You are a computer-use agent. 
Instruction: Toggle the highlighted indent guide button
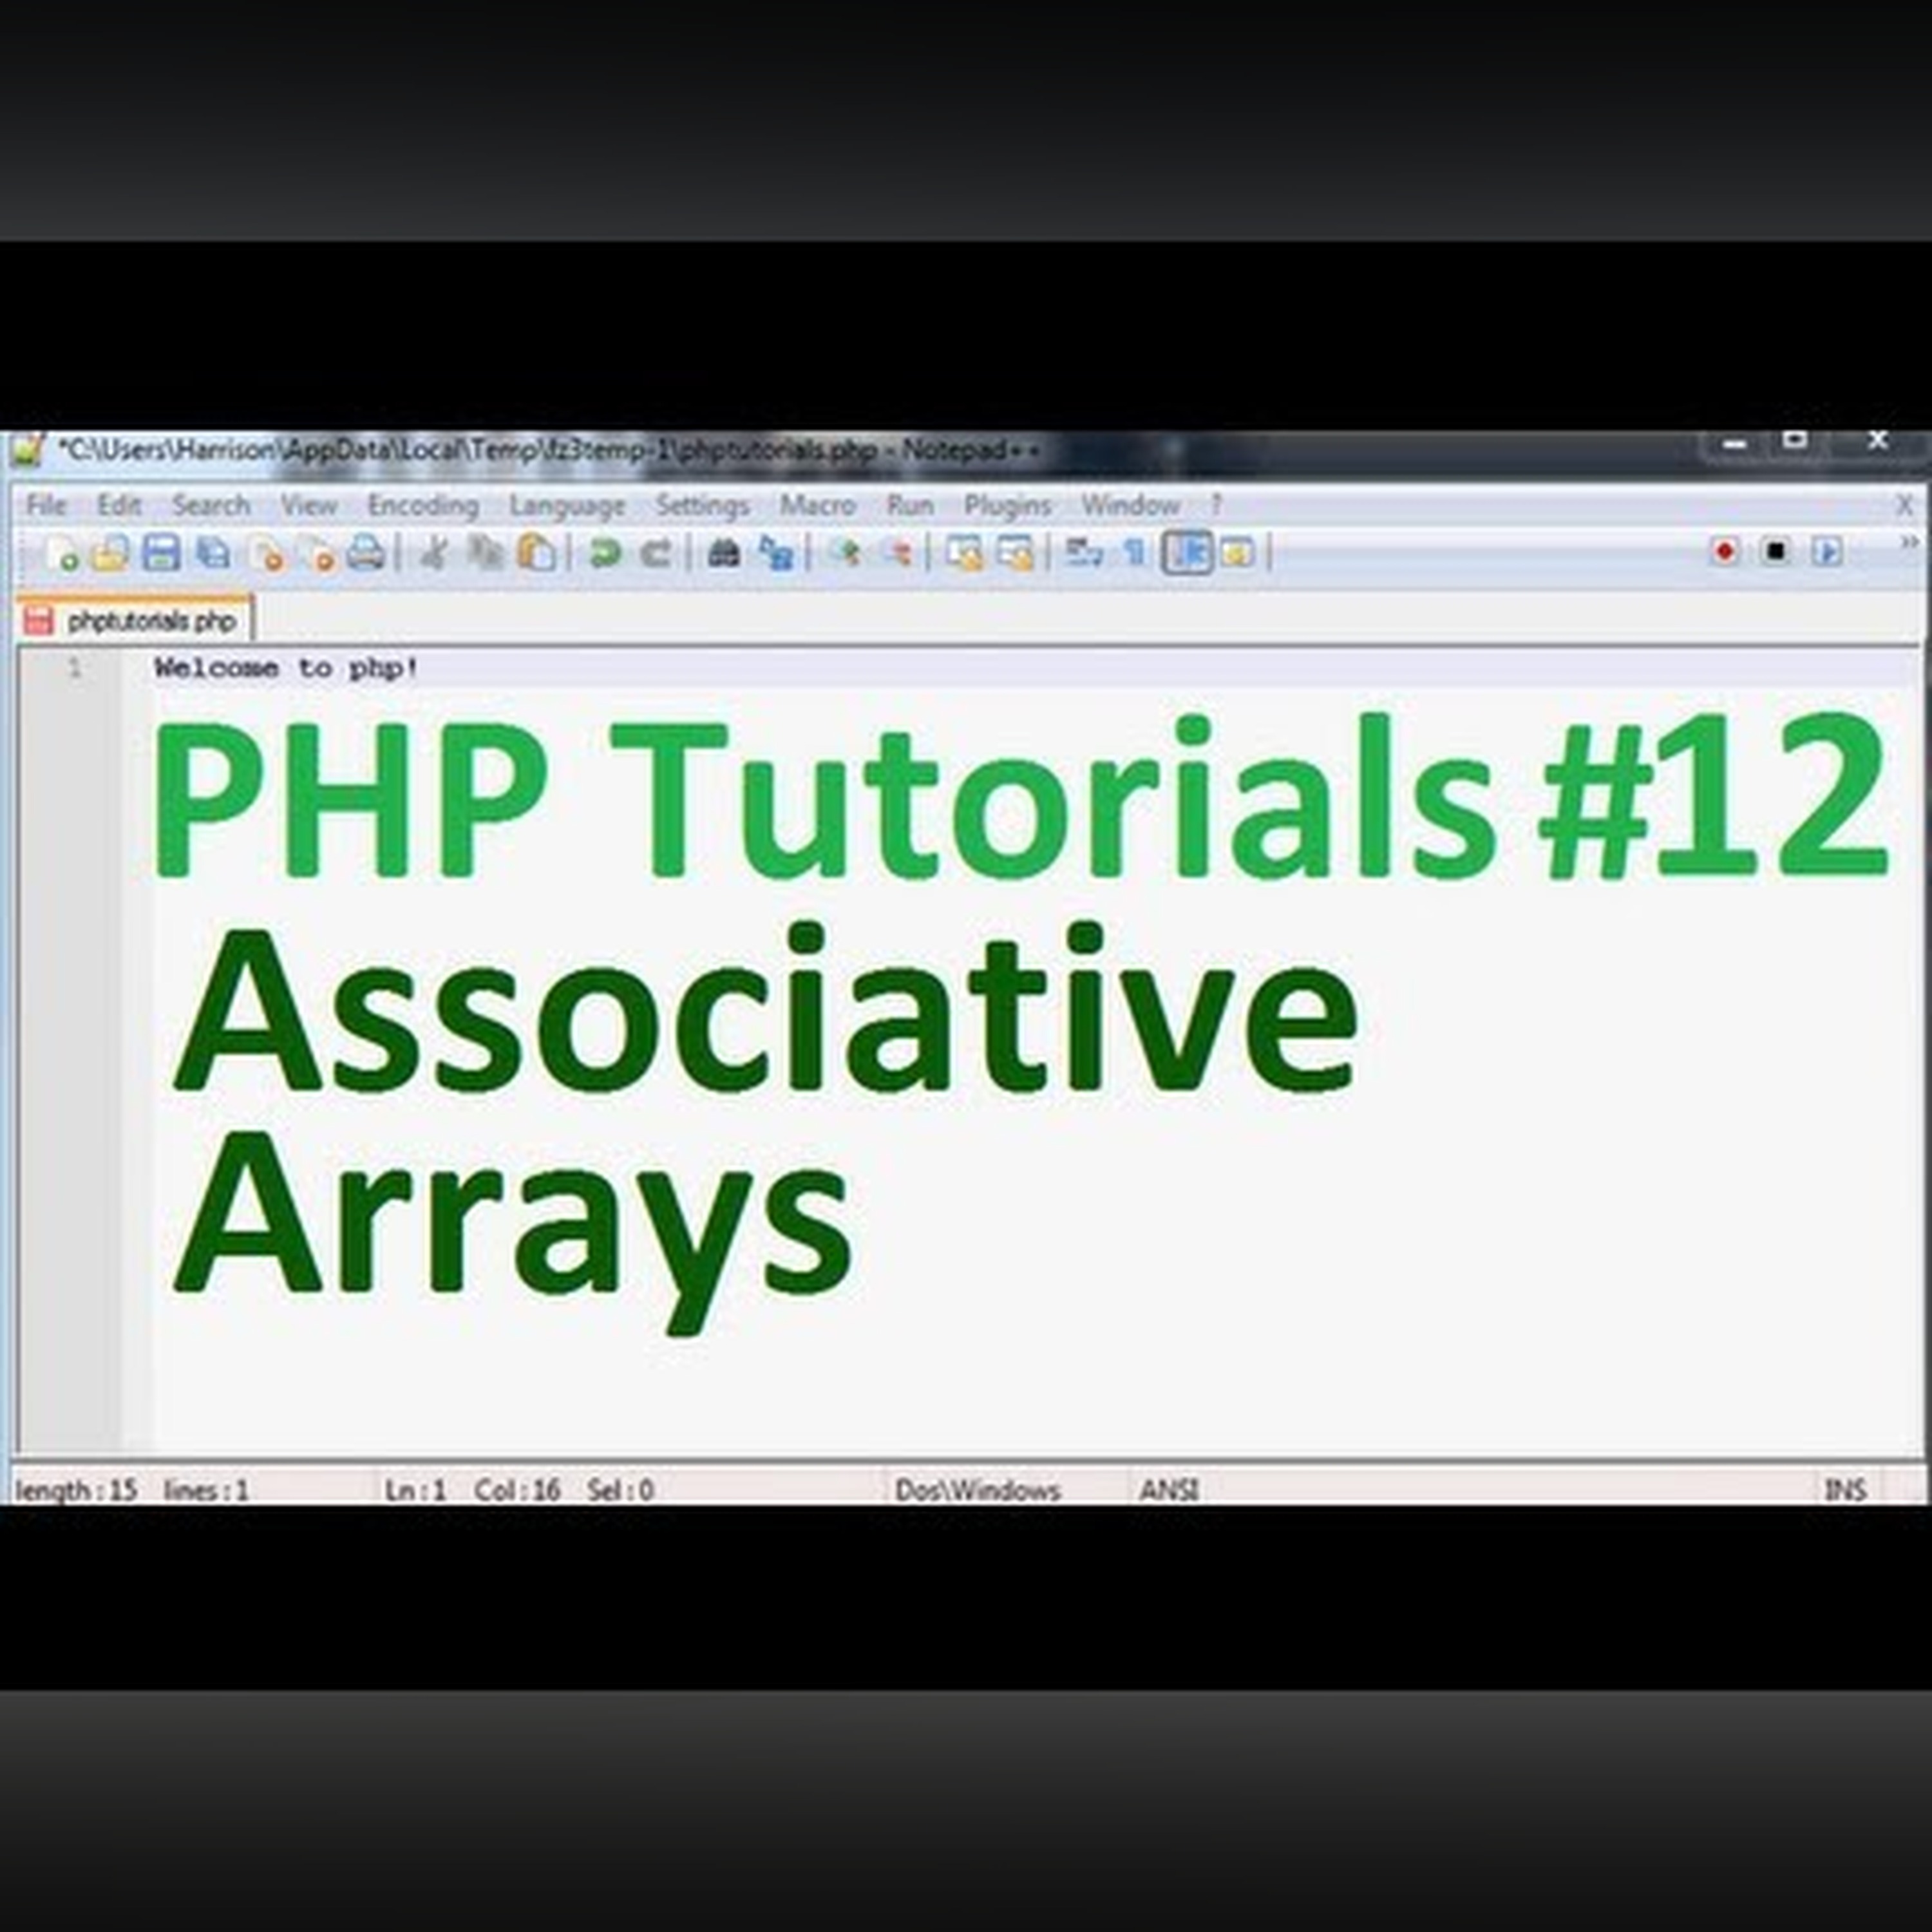(x=1187, y=553)
